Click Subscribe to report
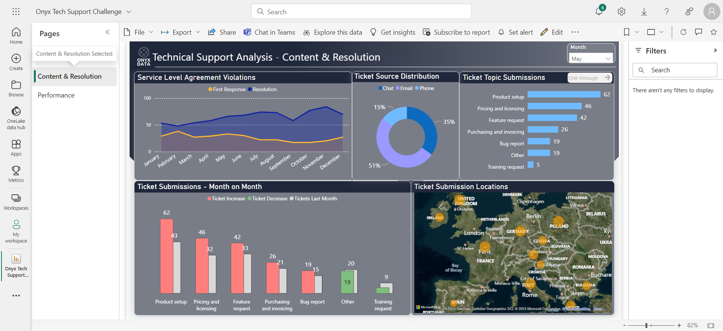The width and height of the screenshot is (723, 331). 456,32
